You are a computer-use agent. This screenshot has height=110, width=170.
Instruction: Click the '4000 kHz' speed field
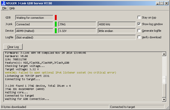tap(117, 24)
